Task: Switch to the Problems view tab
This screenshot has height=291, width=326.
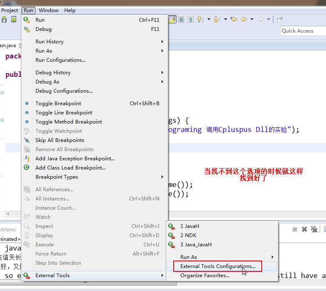Action: pyautogui.click(x=8, y=230)
